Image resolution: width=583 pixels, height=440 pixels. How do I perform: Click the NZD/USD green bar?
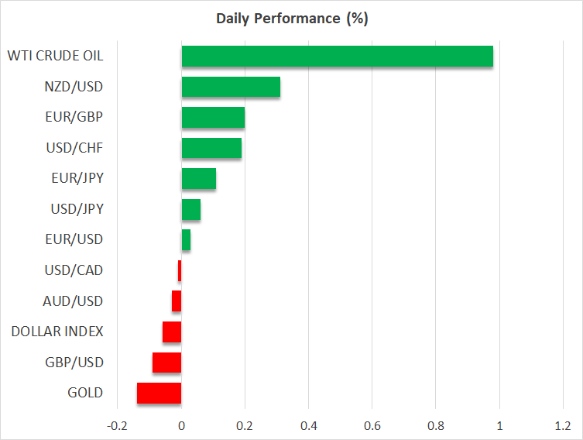[231, 87]
